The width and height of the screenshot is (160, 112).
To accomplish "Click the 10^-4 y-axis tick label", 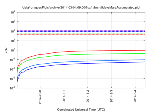I will 12,88.
